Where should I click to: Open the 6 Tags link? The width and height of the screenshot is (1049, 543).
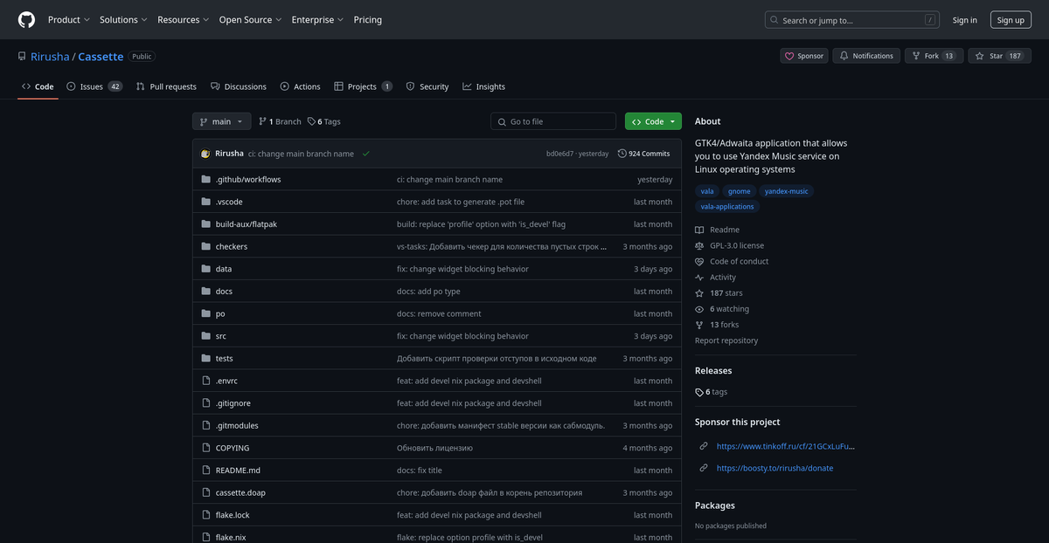click(x=324, y=121)
